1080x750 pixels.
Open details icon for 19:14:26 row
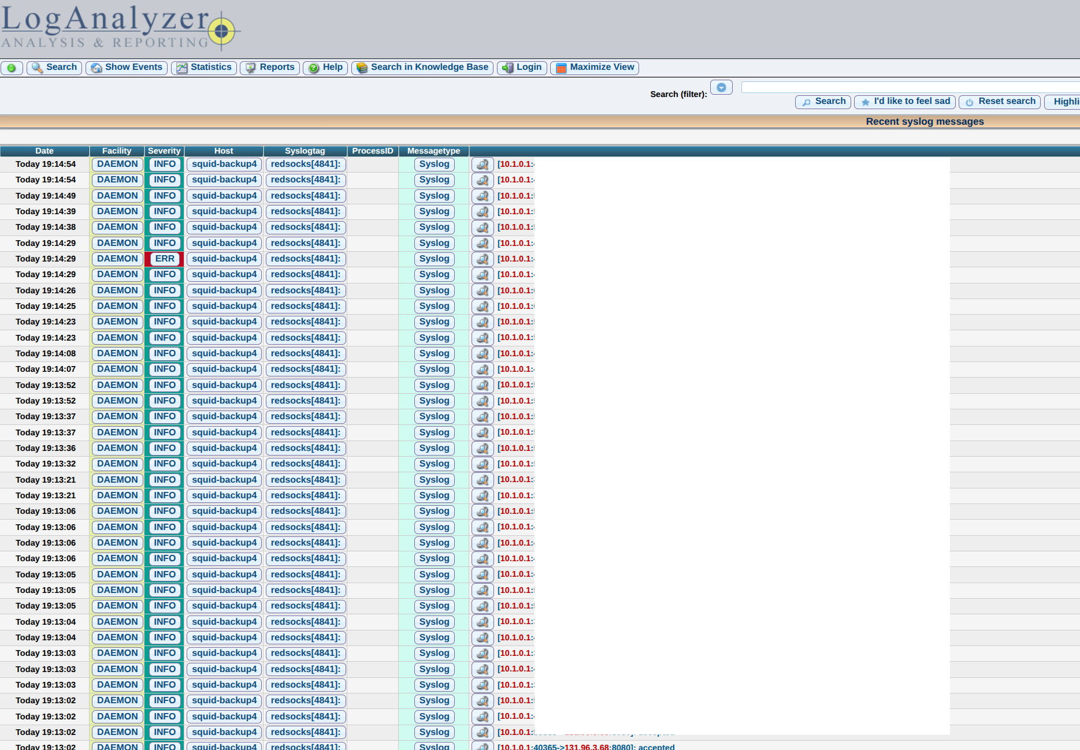[483, 291]
